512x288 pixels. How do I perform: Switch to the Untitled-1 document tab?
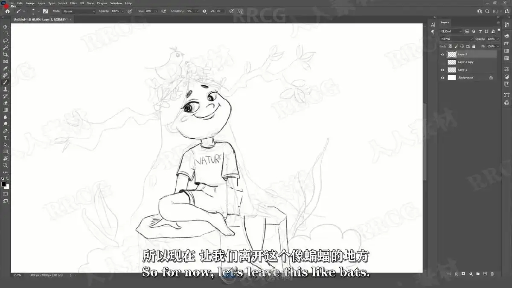click(40, 20)
